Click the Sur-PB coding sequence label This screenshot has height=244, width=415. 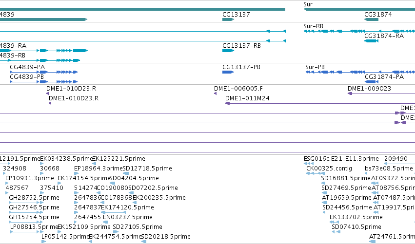(x=315, y=67)
